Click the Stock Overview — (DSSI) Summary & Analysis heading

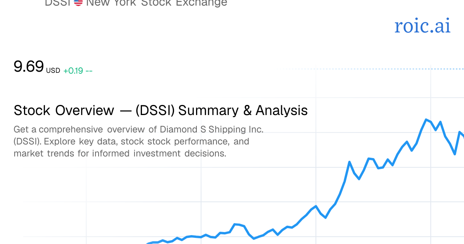click(160, 110)
